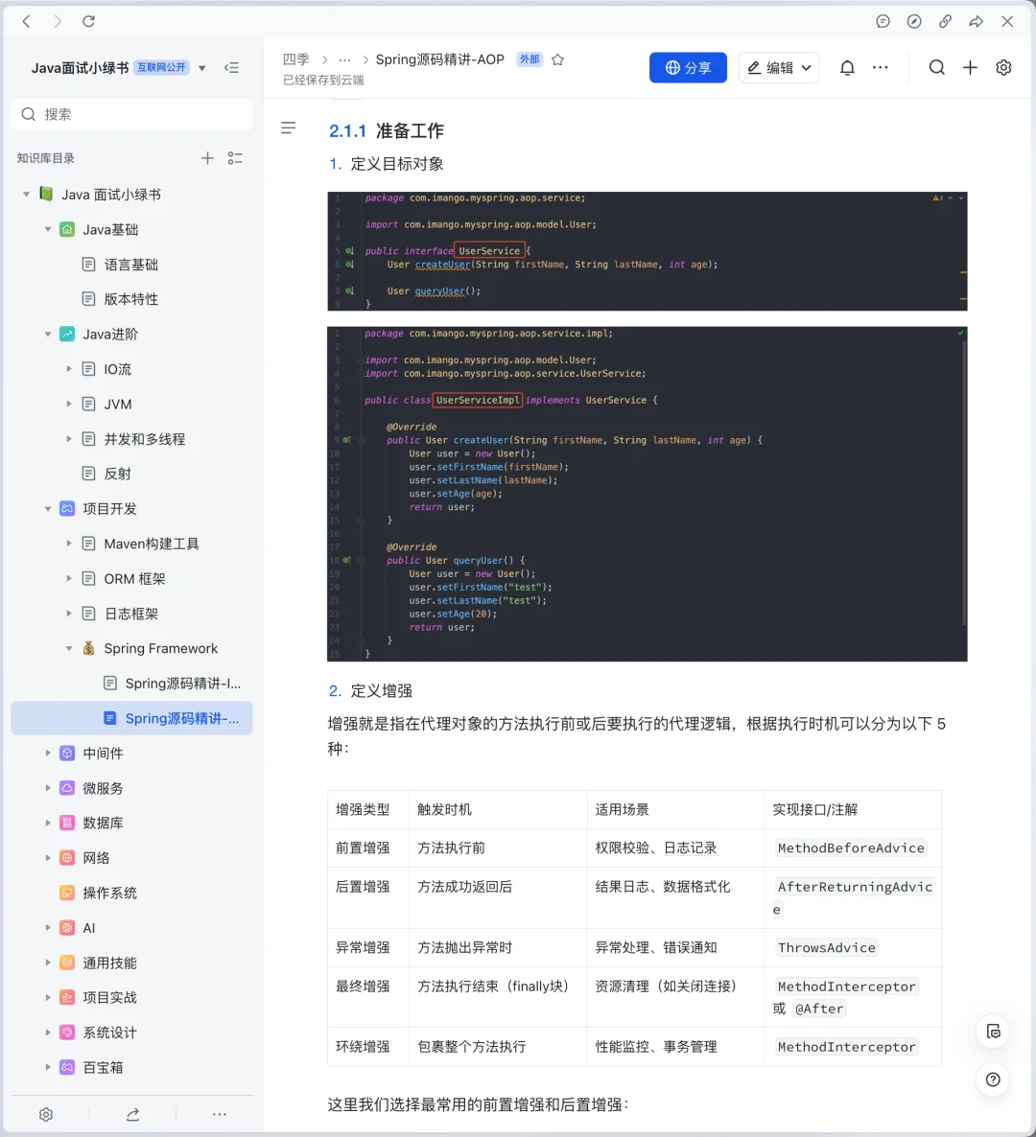
Task: Open the top-right overflow ... menu
Action: (x=881, y=67)
